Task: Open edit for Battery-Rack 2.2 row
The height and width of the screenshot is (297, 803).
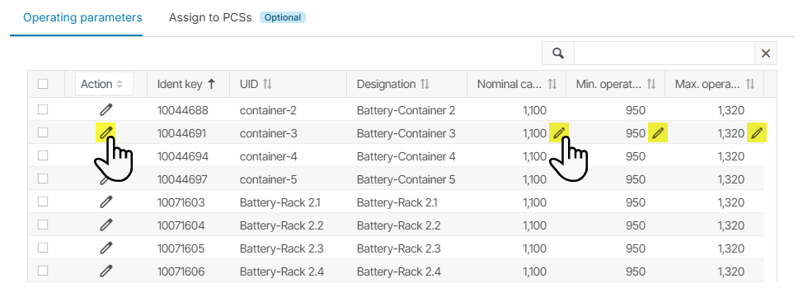Action: [x=106, y=225]
